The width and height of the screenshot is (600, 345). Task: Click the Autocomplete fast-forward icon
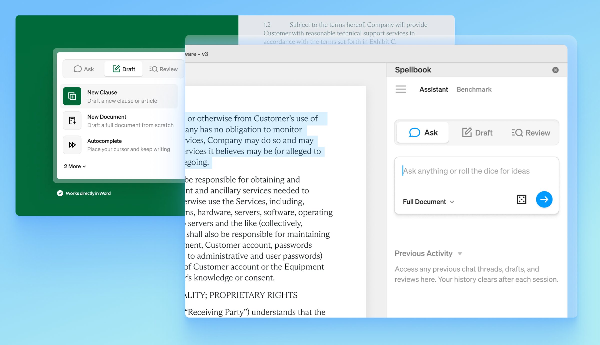pos(72,145)
